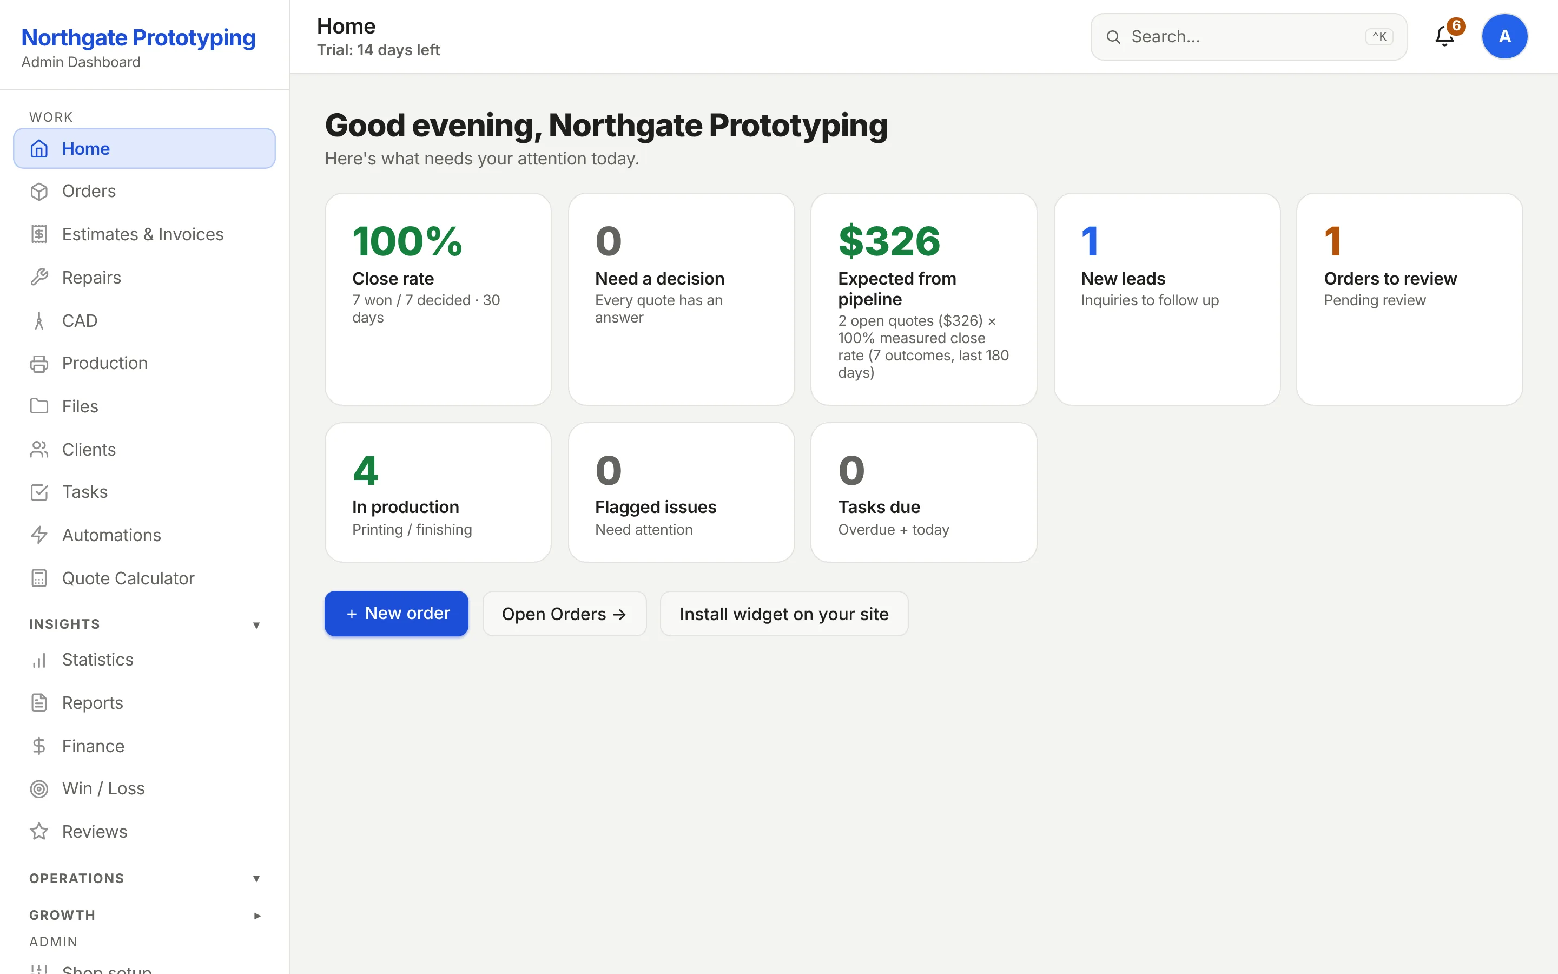This screenshot has height=974, width=1558.
Task: Click the Tasks checkmark icon
Action: coord(39,492)
